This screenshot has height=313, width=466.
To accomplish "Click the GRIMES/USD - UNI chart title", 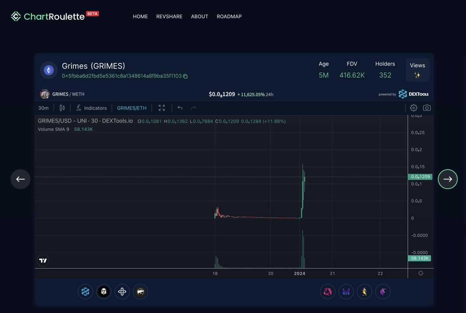I will [x=85, y=121].
